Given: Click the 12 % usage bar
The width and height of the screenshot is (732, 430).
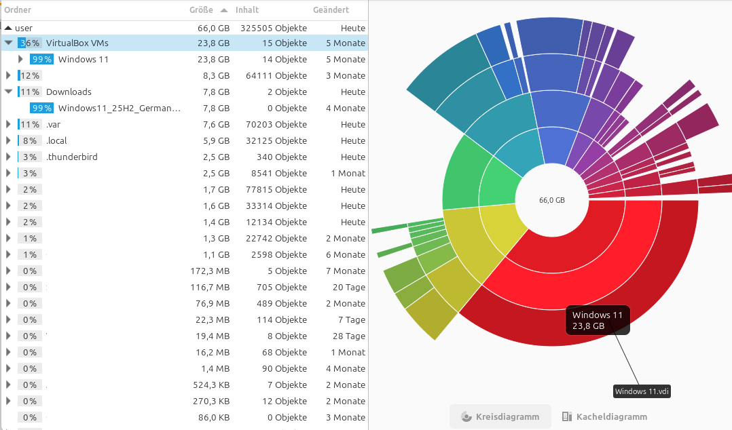Looking at the screenshot, I should pos(30,75).
